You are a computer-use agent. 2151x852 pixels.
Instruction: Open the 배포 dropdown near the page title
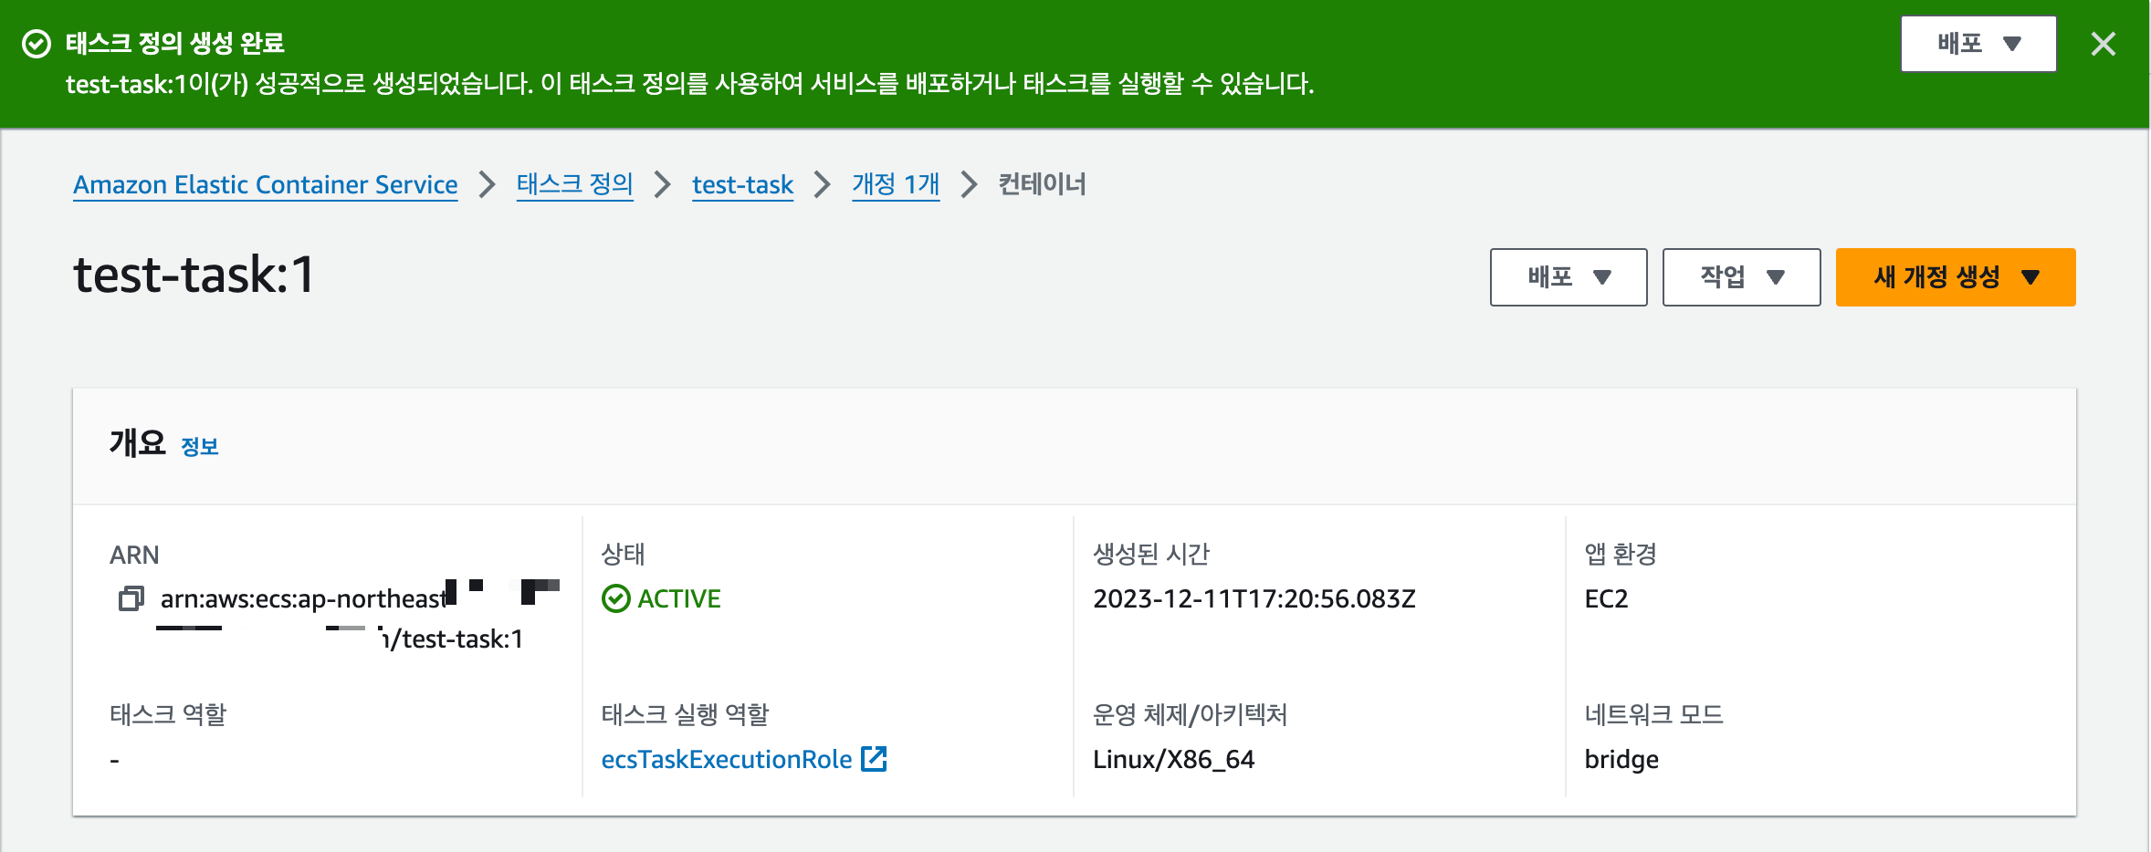pyautogui.click(x=1568, y=277)
